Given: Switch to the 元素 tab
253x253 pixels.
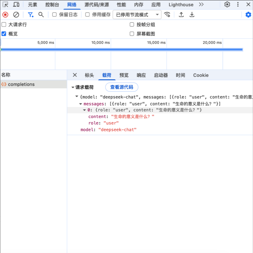Looking at the screenshot, I should [x=33, y=5].
